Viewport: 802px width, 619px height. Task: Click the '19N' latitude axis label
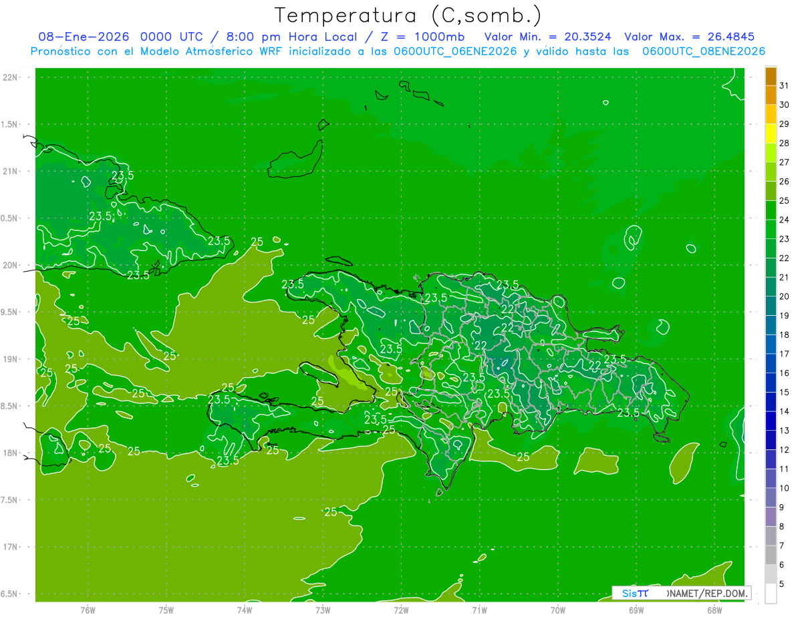coord(11,359)
